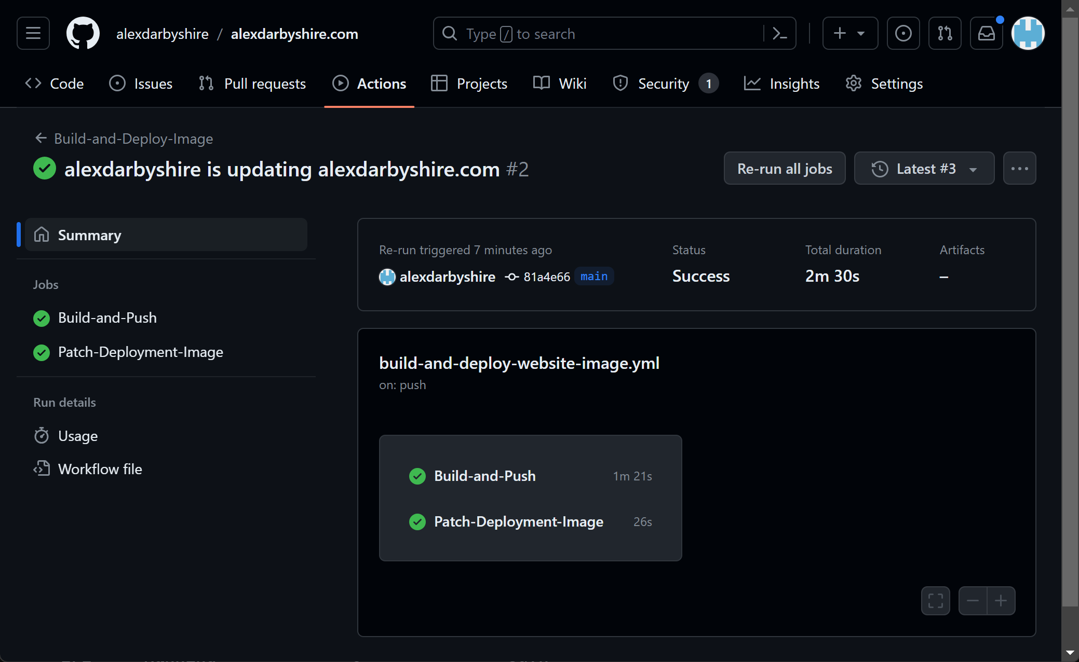Select Summary in the sidebar
This screenshot has height=662, width=1079.
click(x=166, y=235)
